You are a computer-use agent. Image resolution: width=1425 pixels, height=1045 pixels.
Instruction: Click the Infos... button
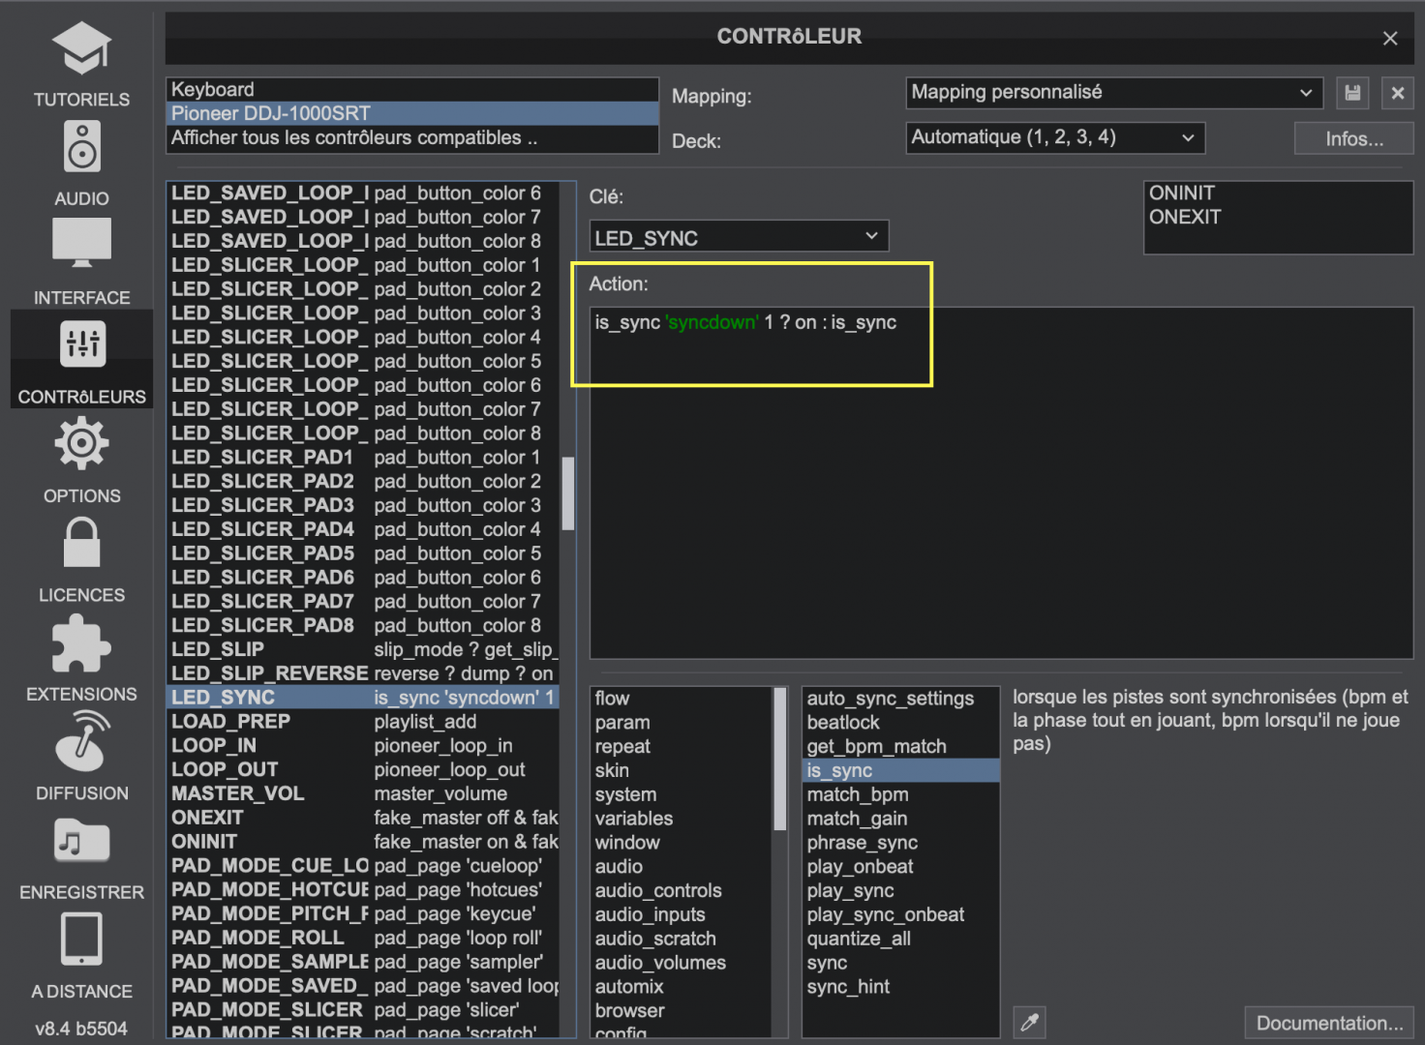1353,138
